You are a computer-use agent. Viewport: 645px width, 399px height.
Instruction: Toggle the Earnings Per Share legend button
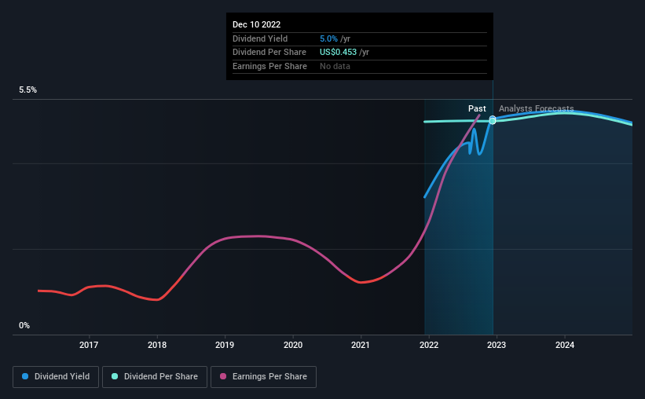click(x=263, y=377)
